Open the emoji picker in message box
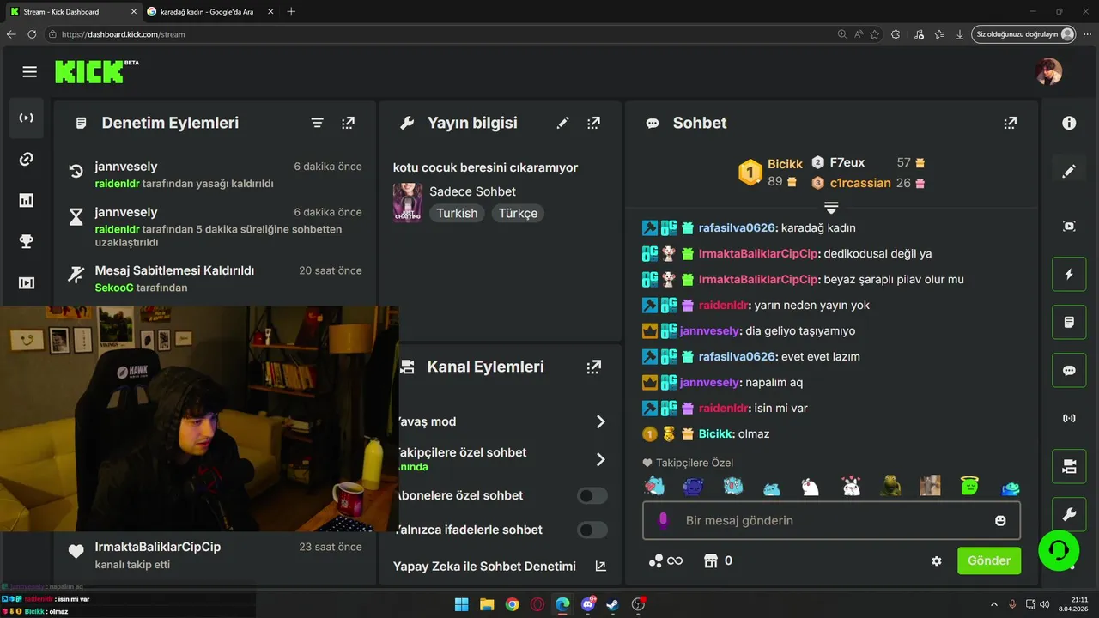This screenshot has height=618, width=1099. pyautogui.click(x=1000, y=520)
